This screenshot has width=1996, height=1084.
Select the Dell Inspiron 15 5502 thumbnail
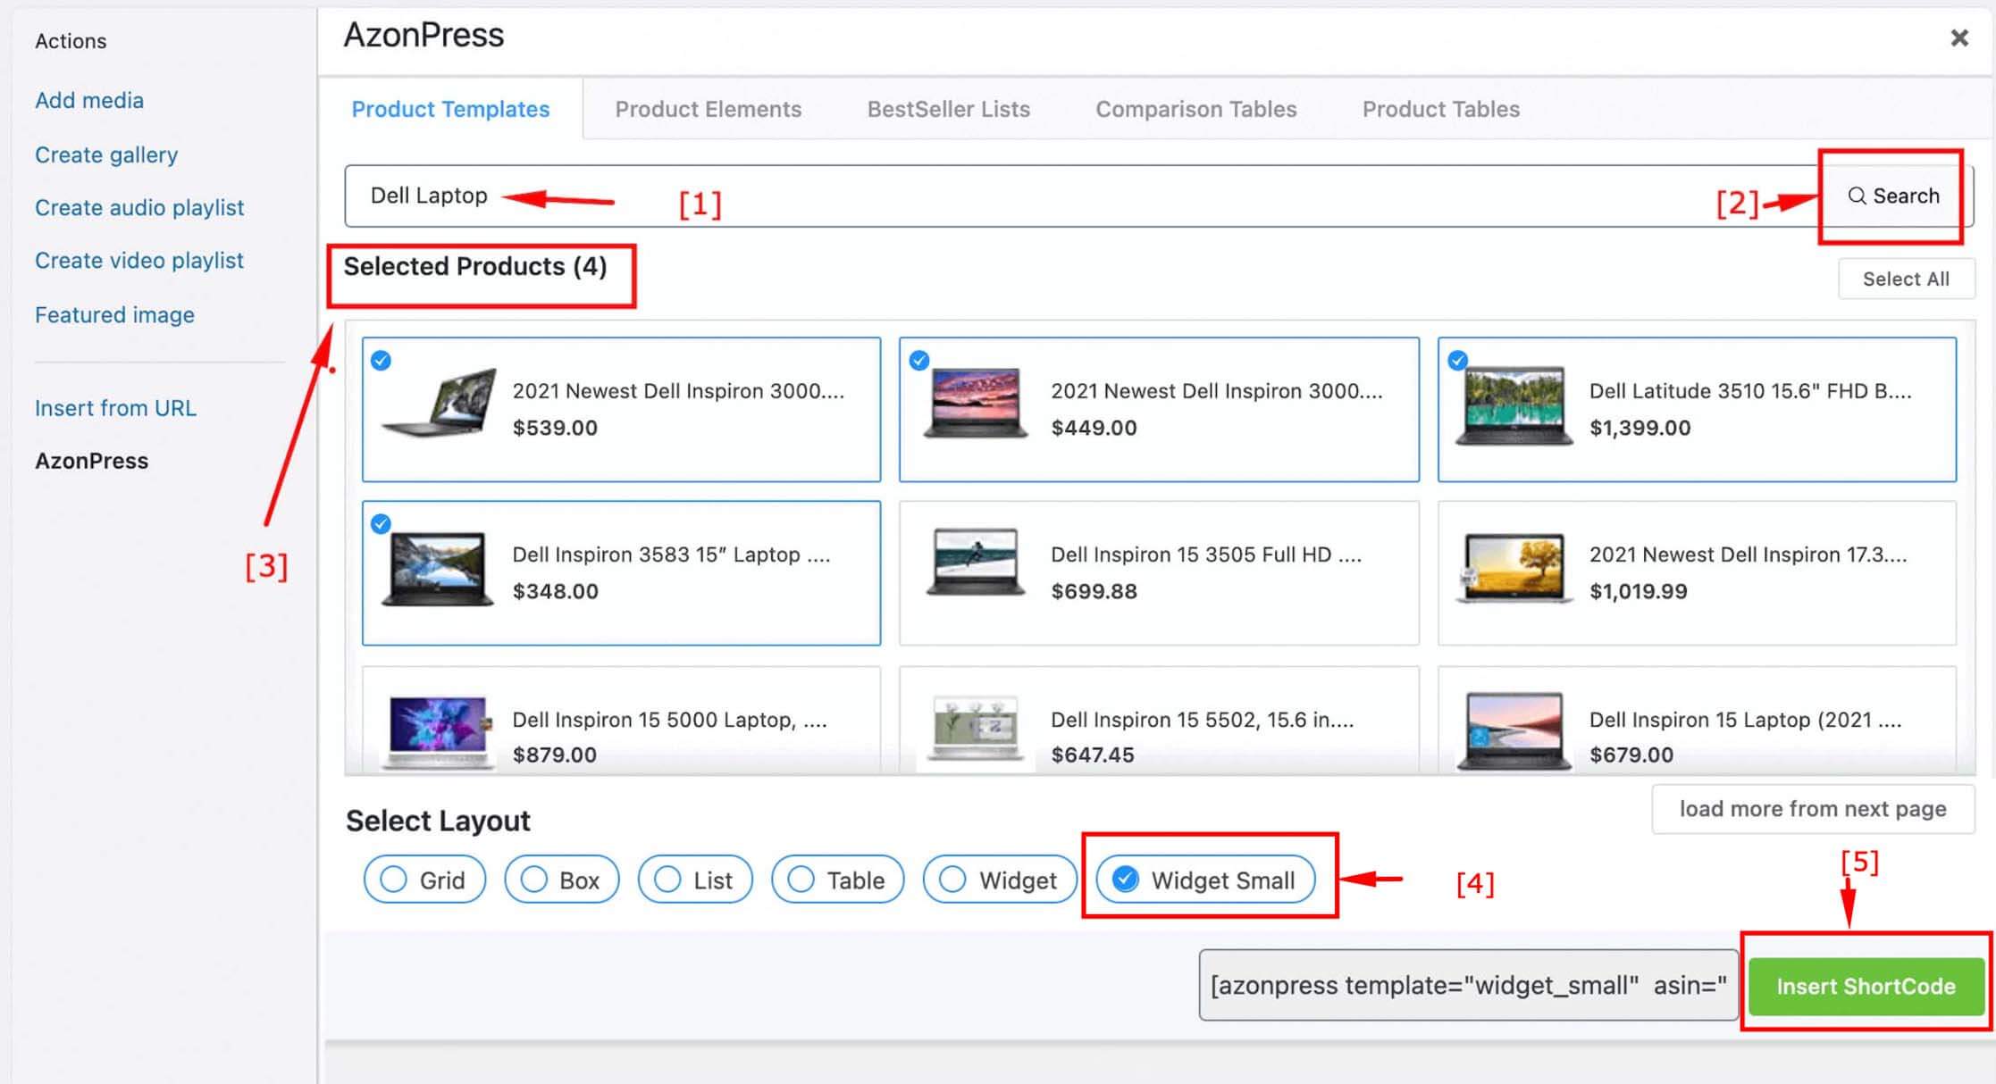point(975,729)
